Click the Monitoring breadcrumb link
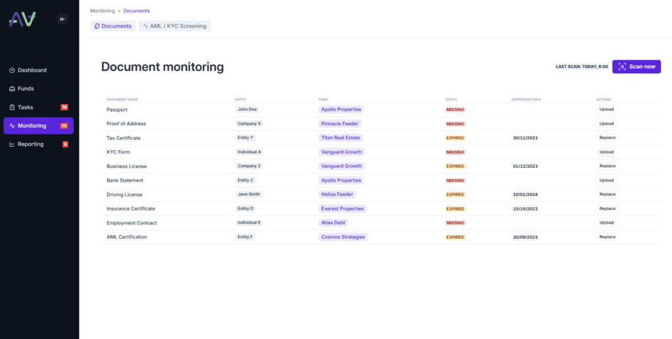672x339 pixels. click(102, 11)
